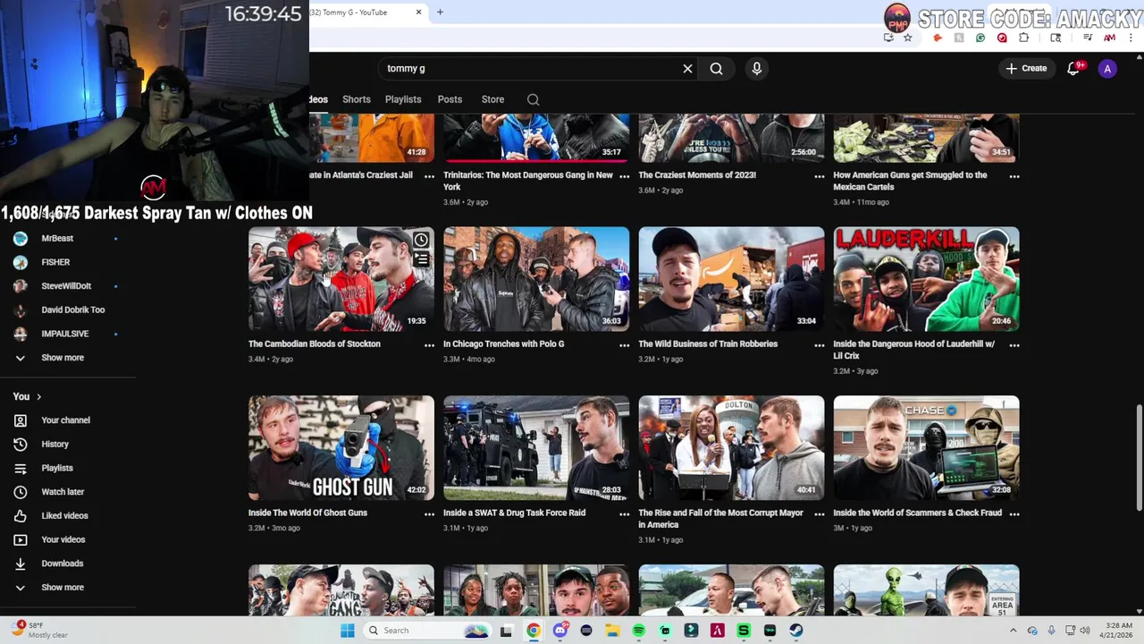Open Chrome extensions puzzle icon
Screen dimensions: 1144x644
pyautogui.click(x=1023, y=38)
